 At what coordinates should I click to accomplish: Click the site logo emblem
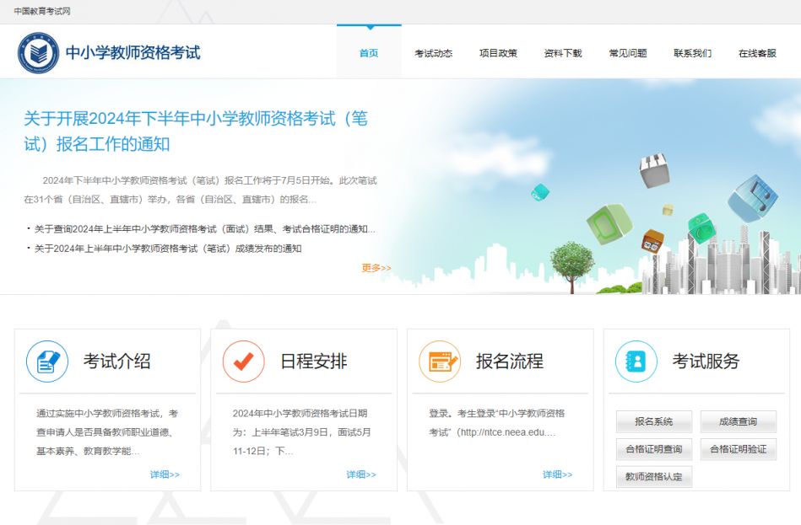(x=38, y=52)
